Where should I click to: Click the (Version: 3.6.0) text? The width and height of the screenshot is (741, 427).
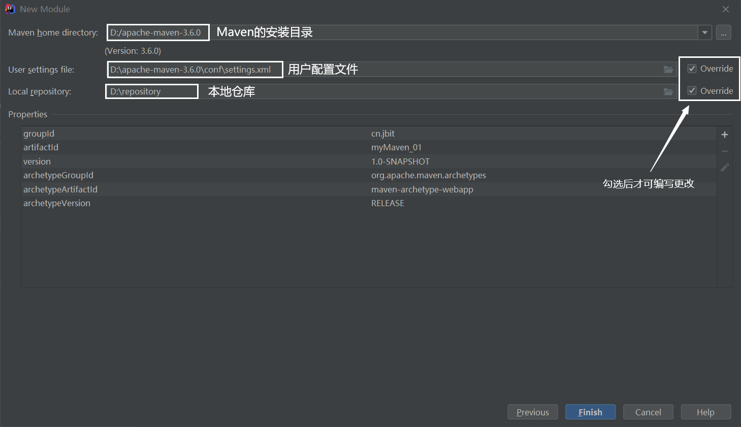pyautogui.click(x=133, y=51)
